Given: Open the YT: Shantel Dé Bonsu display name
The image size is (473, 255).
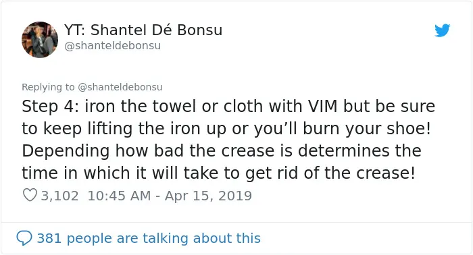Looking at the screenshot, I should pyautogui.click(x=143, y=30).
